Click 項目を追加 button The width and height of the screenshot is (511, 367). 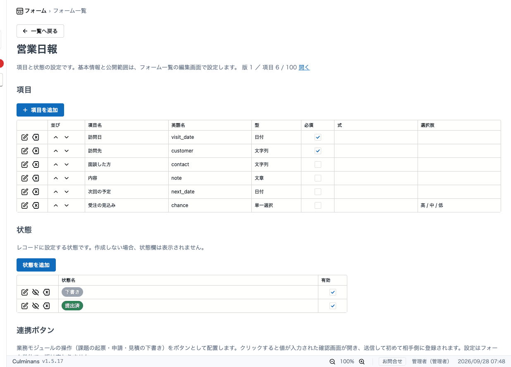pos(40,110)
